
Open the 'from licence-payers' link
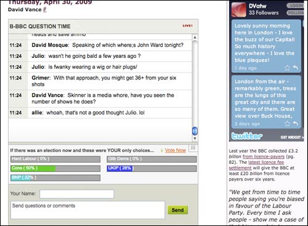pos(264,156)
